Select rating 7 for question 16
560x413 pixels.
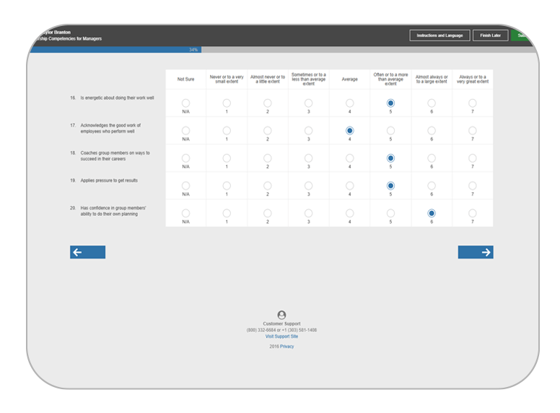point(473,103)
